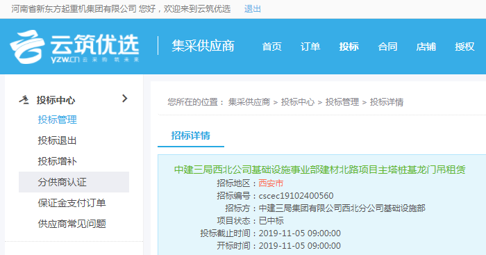Click the region value 西安市
The image size is (486, 255).
(x=271, y=183)
